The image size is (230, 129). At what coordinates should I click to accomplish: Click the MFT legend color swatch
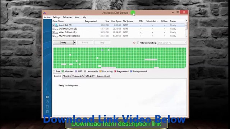(x=76, y=71)
